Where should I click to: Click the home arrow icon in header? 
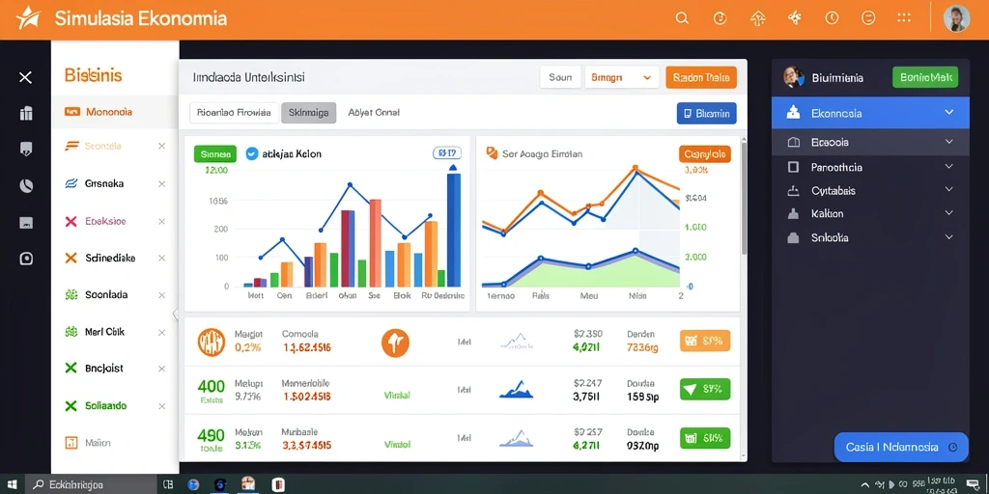pos(757,18)
